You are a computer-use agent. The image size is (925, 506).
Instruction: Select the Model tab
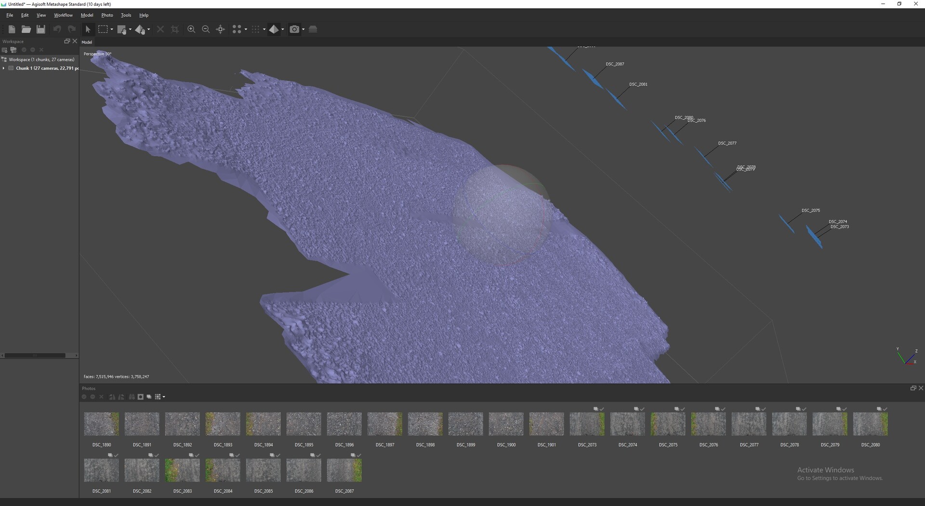point(87,42)
